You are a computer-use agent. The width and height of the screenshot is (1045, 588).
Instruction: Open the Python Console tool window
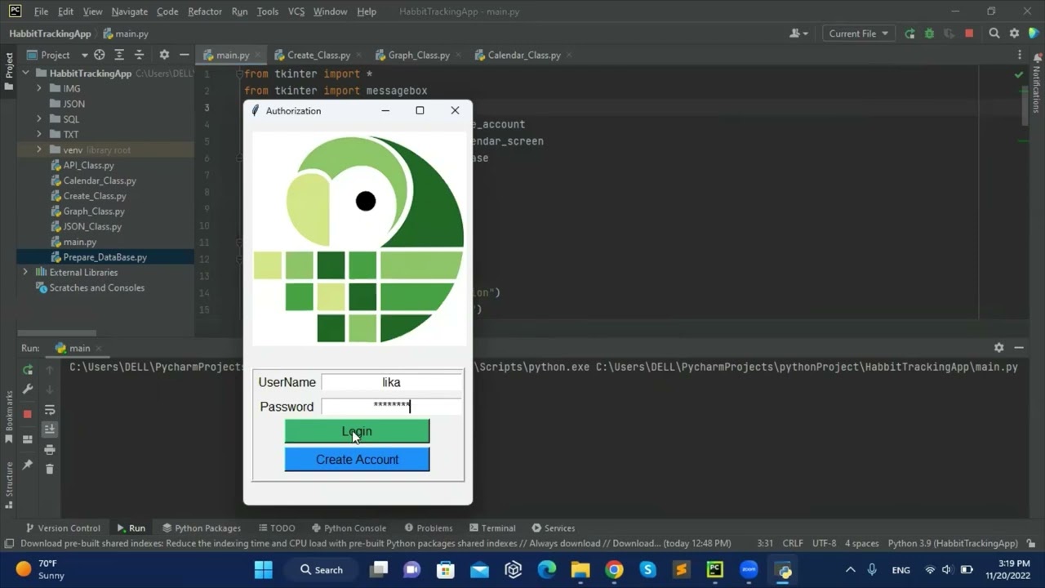pos(349,528)
